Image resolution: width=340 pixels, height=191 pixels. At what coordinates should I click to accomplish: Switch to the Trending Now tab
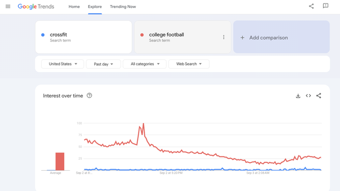coord(123,7)
